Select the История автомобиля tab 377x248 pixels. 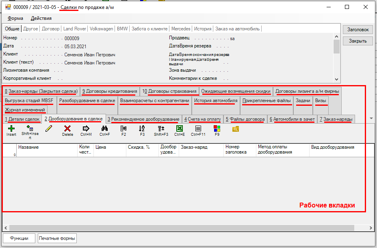tap(216, 100)
